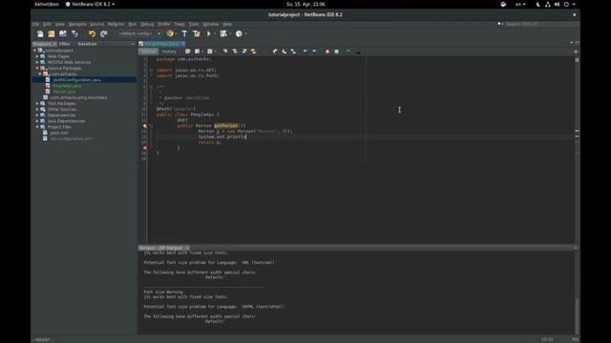Switch to the Services tab
Screen dimensions: 611x343
(87, 44)
